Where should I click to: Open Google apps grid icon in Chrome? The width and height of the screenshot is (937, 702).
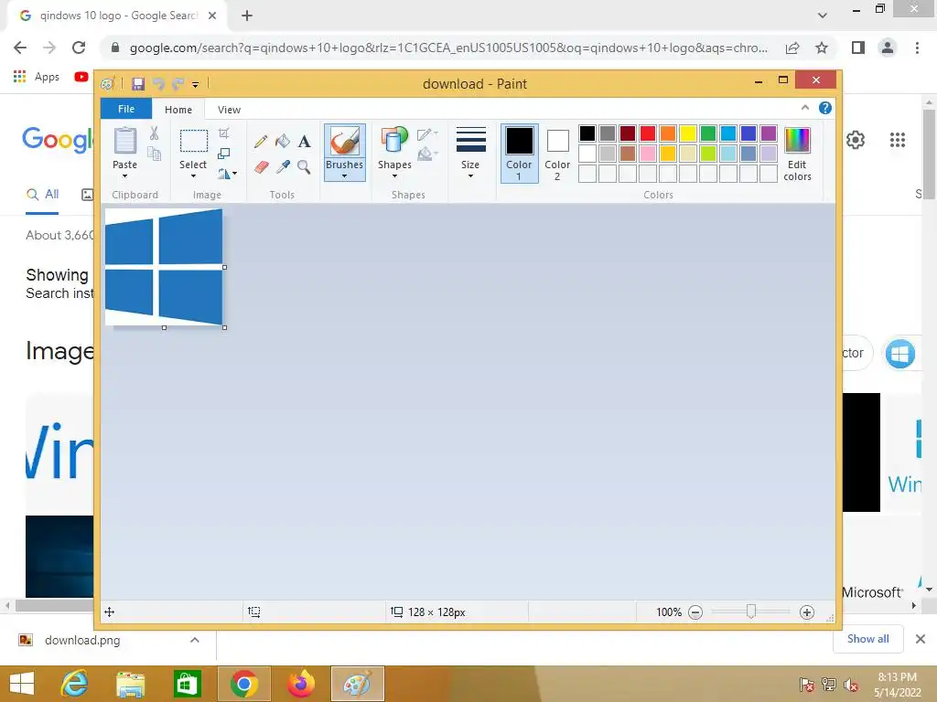[x=898, y=140]
